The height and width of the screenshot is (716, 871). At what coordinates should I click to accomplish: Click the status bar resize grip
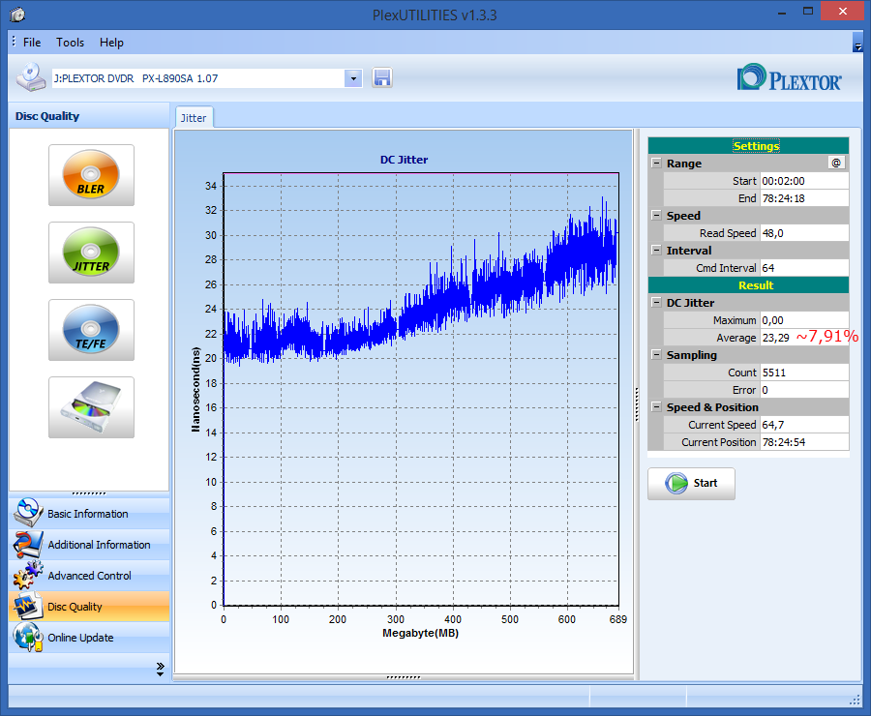pos(855,701)
